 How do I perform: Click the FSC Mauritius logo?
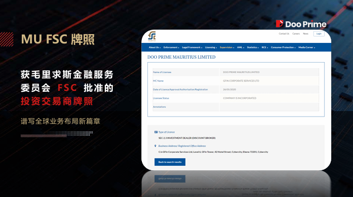[x=152, y=36]
